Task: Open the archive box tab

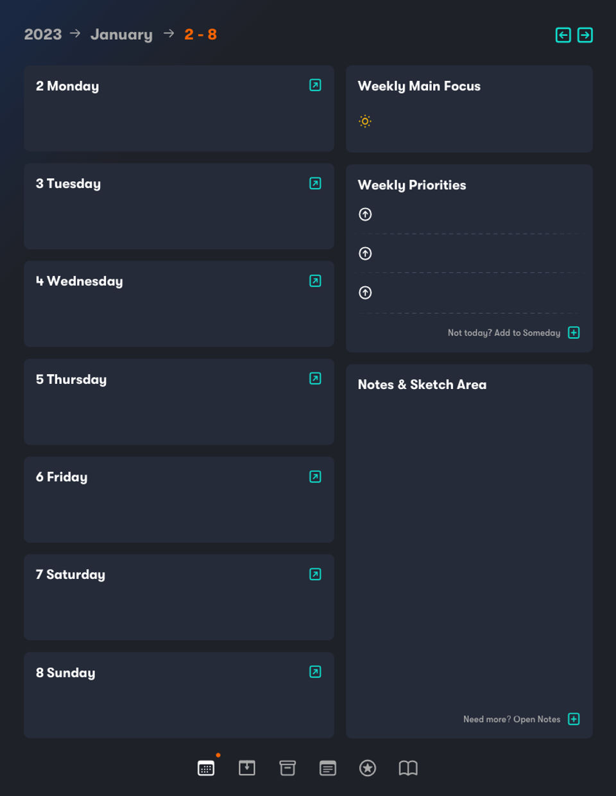Action: pos(287,768)
